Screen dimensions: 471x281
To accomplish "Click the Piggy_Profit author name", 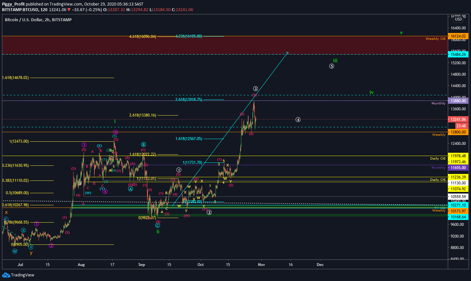I will click(x=13, y=4).
